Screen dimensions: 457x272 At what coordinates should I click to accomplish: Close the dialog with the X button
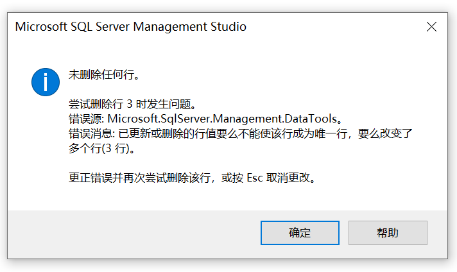pyautogui.click(x=431, y=27)
